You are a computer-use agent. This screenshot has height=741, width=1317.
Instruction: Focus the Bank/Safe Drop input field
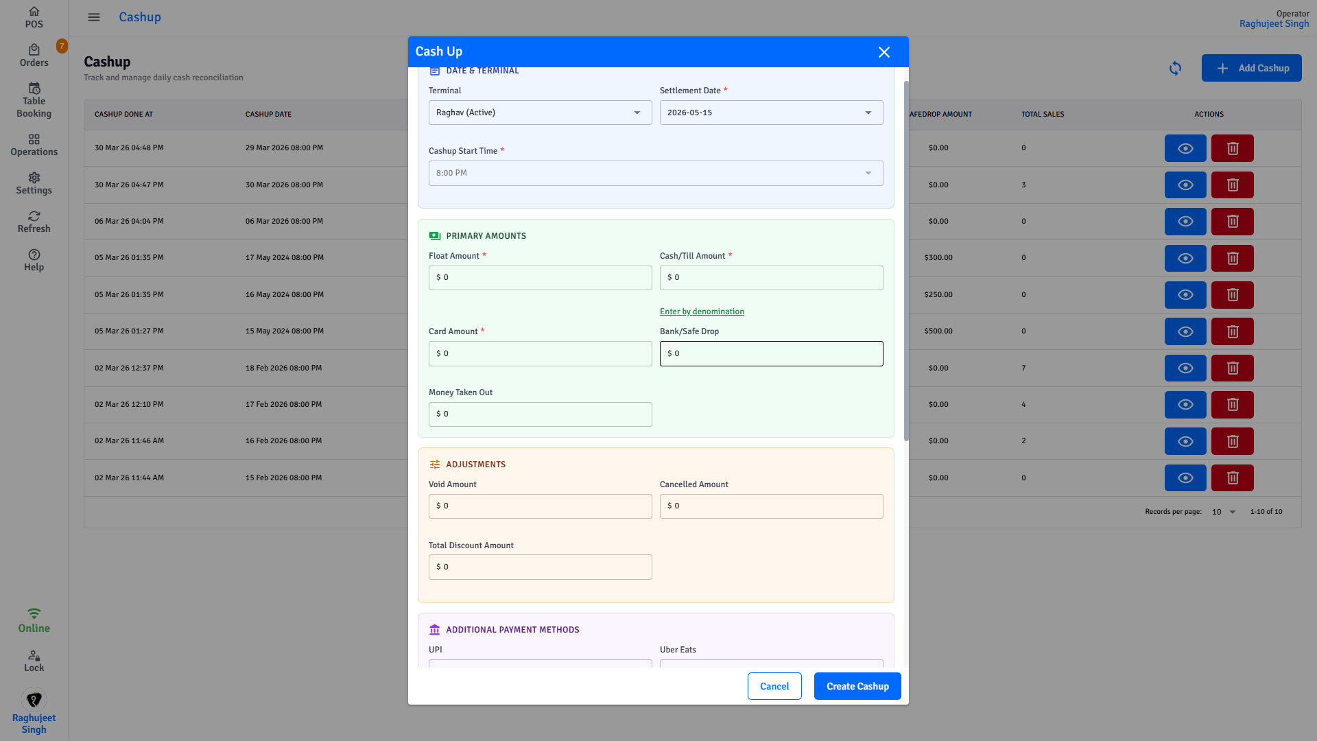(x=771, y=353)
